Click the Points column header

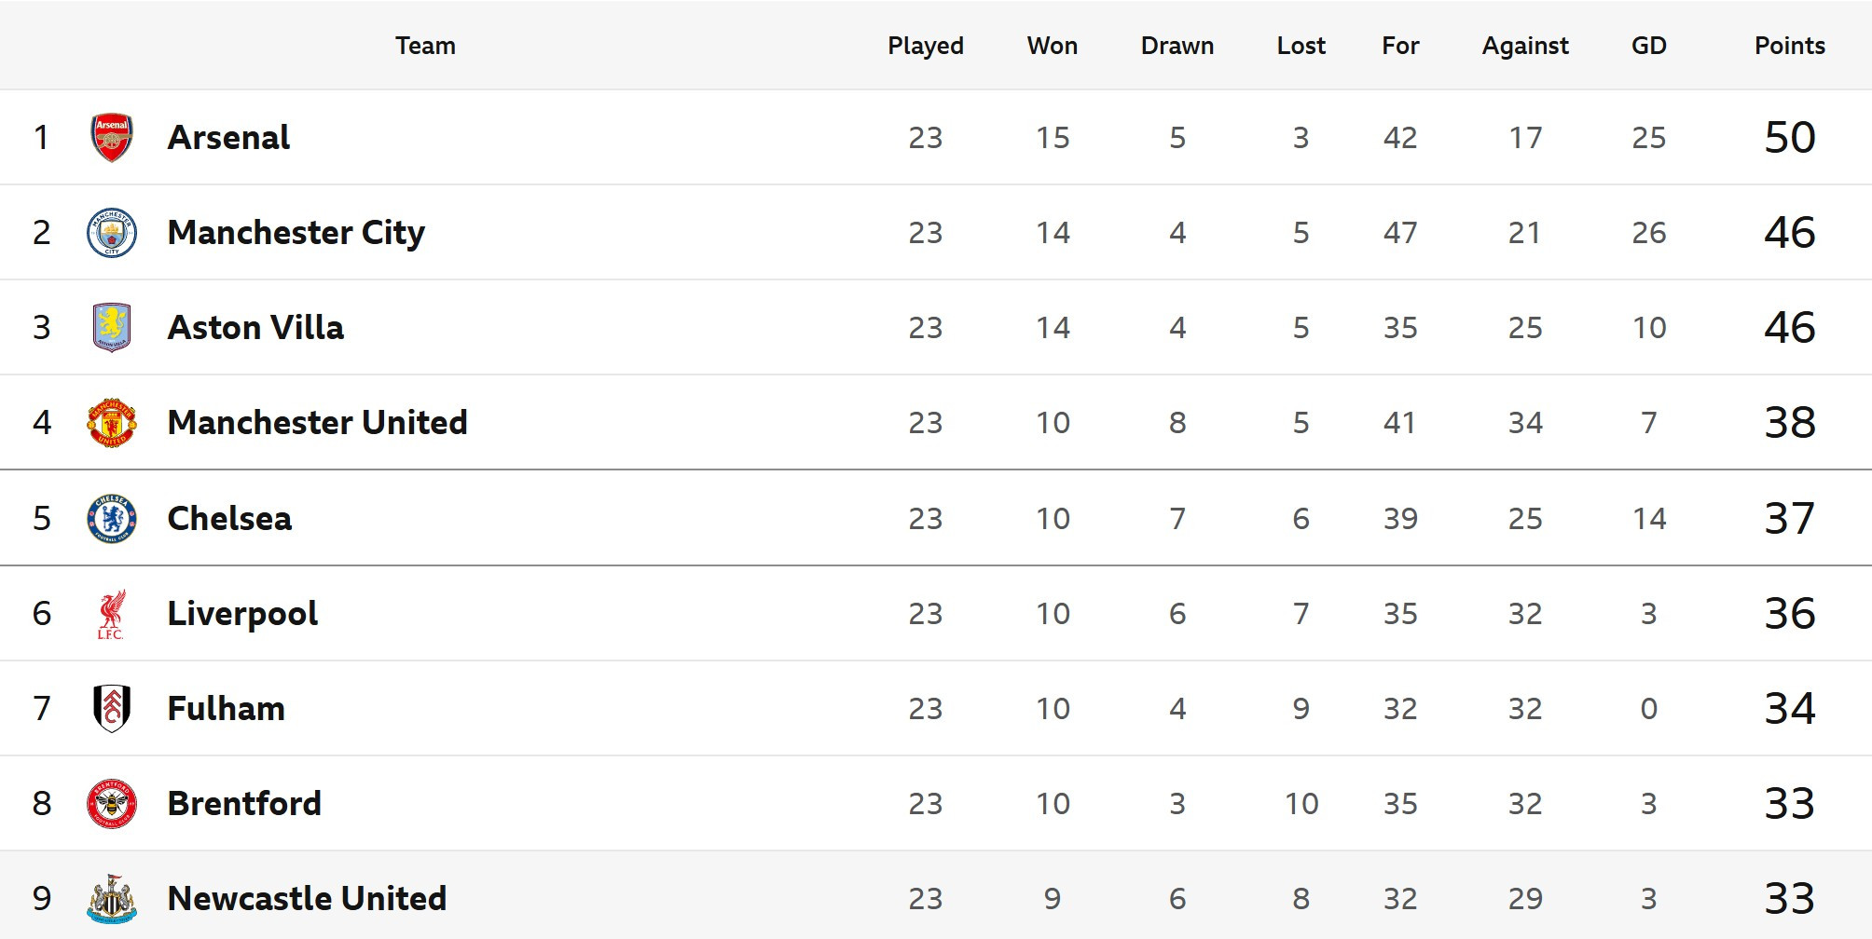1789,46
